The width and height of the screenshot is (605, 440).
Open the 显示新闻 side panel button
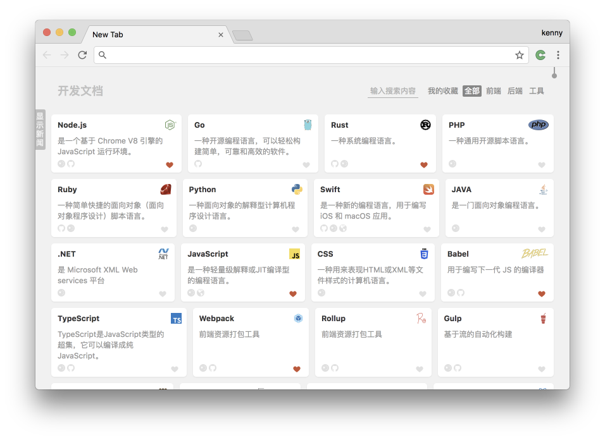click(x=40, y=130)
